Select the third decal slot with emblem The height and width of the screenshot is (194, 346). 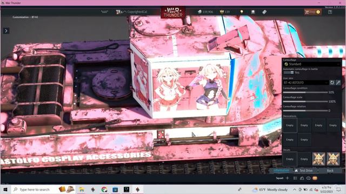(x=318, y=159)
